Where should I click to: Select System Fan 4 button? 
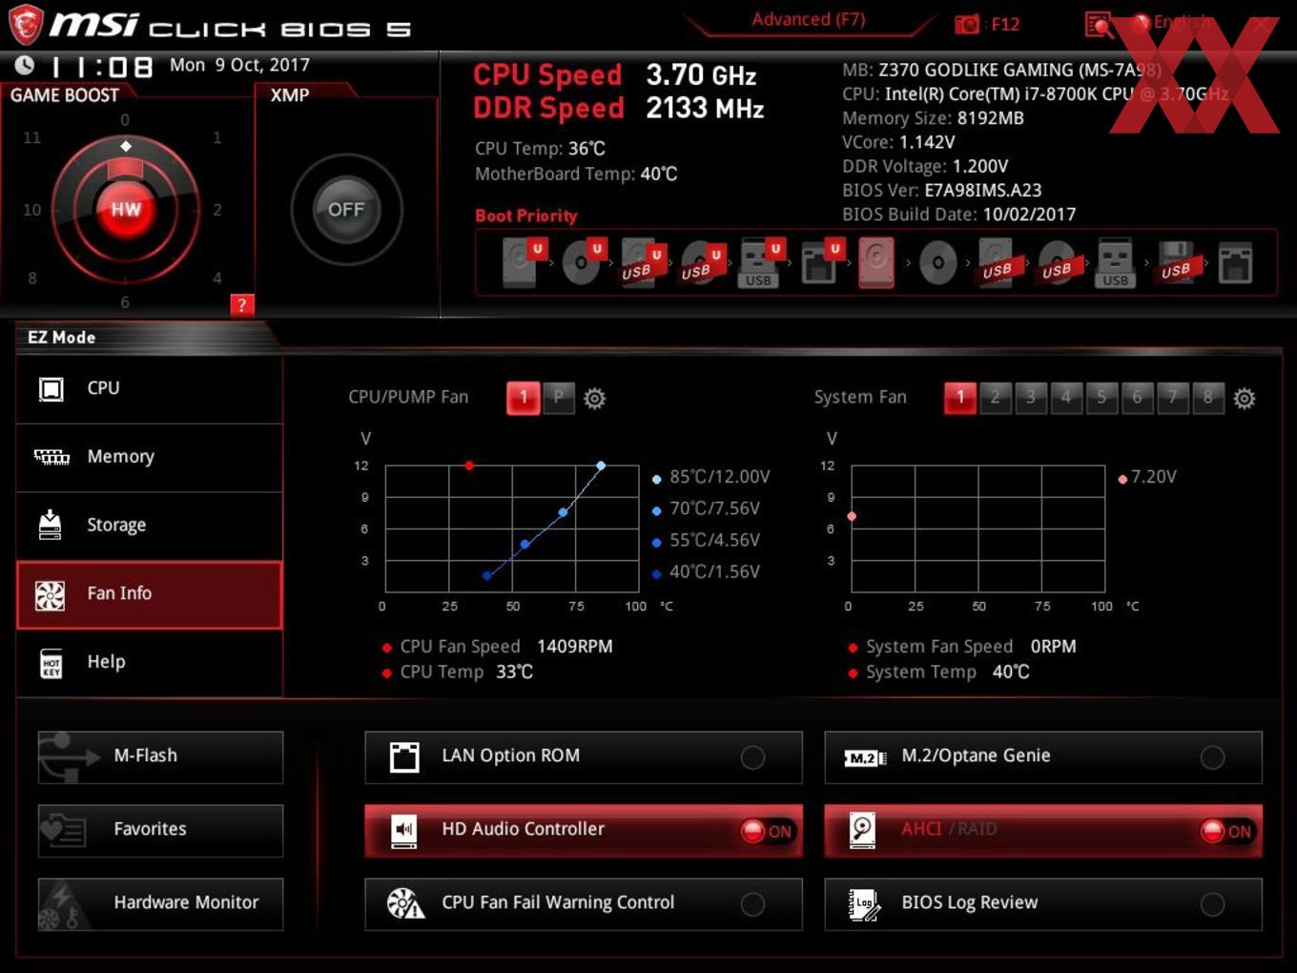pos(1066,398)
